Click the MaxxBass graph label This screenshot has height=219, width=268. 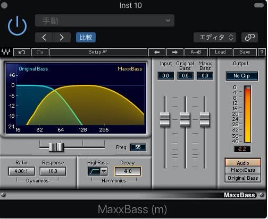pos(130,69)
